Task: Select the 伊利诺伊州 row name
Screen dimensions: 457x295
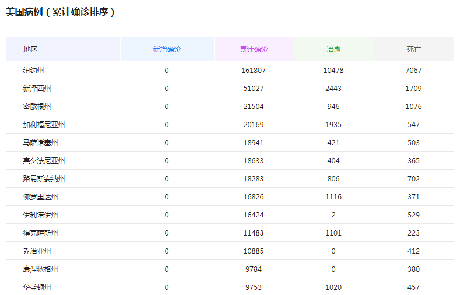Action: tap(41, 215)
